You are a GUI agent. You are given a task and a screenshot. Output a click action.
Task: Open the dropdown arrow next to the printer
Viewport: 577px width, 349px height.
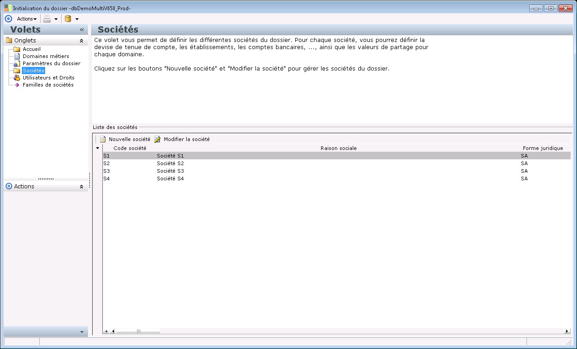click(x=56, y=19)
